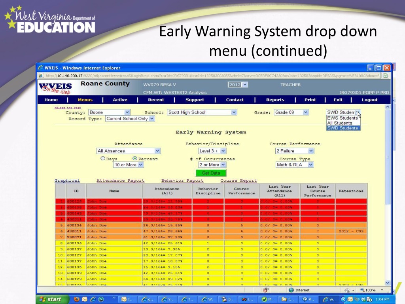Click Active in the navigation bar
The height and width of the screenshot is (304, 405).
tap(120, 100)
